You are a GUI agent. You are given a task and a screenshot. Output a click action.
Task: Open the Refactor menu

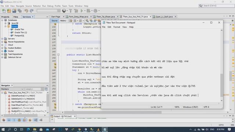37,6
